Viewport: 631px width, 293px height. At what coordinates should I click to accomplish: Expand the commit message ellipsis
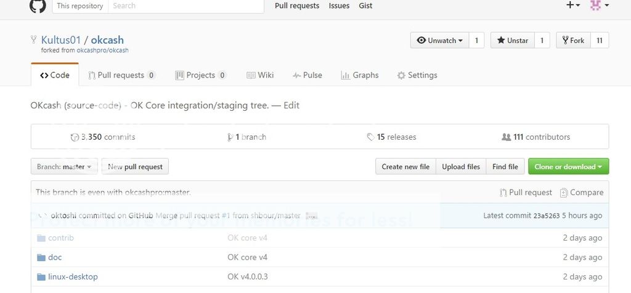tap(311, 216)
